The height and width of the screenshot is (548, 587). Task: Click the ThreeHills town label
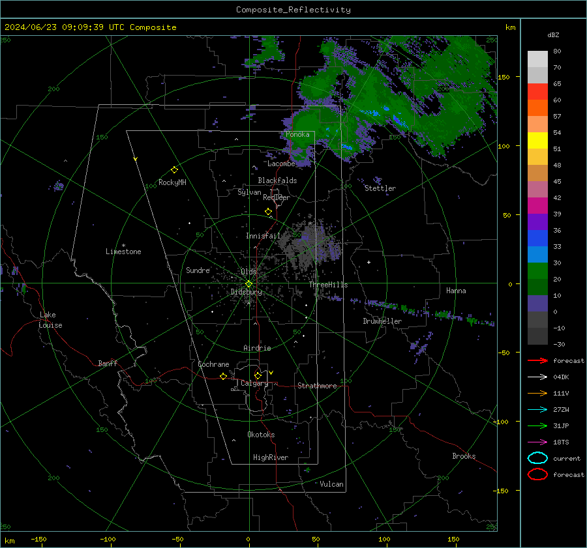click(328, 285)
